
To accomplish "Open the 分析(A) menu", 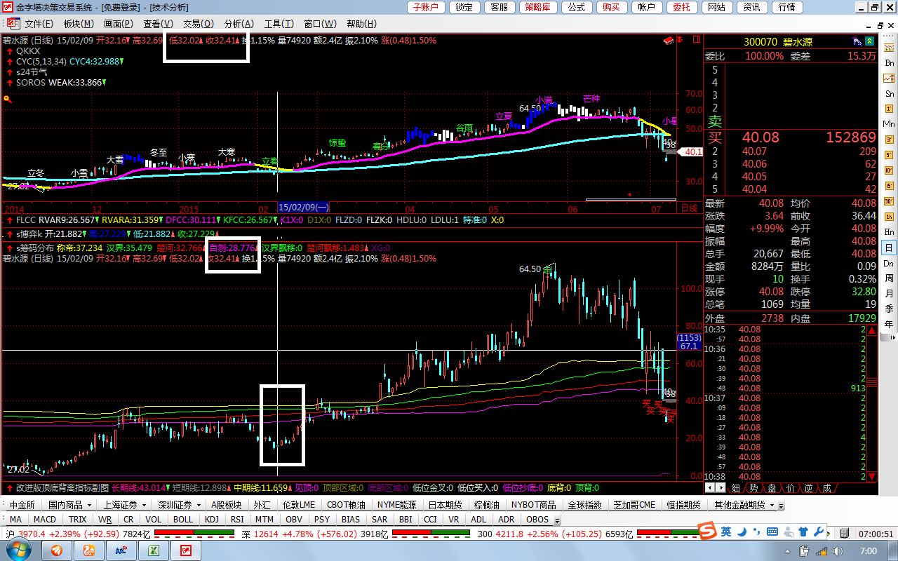I will (x=239, y=24).
